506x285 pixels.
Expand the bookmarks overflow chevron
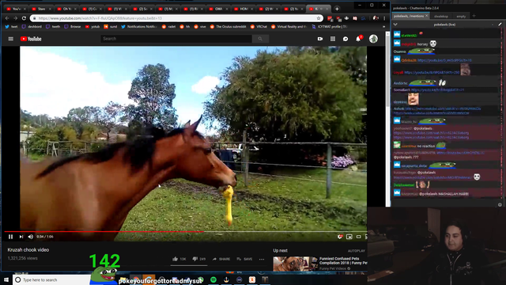[x=383, y=27]
